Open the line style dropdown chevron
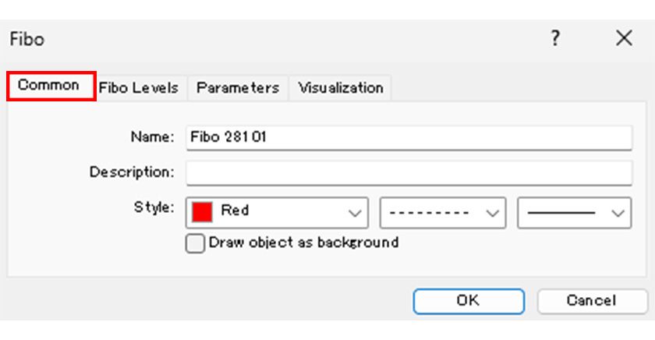655x340 pixels. 493,213
